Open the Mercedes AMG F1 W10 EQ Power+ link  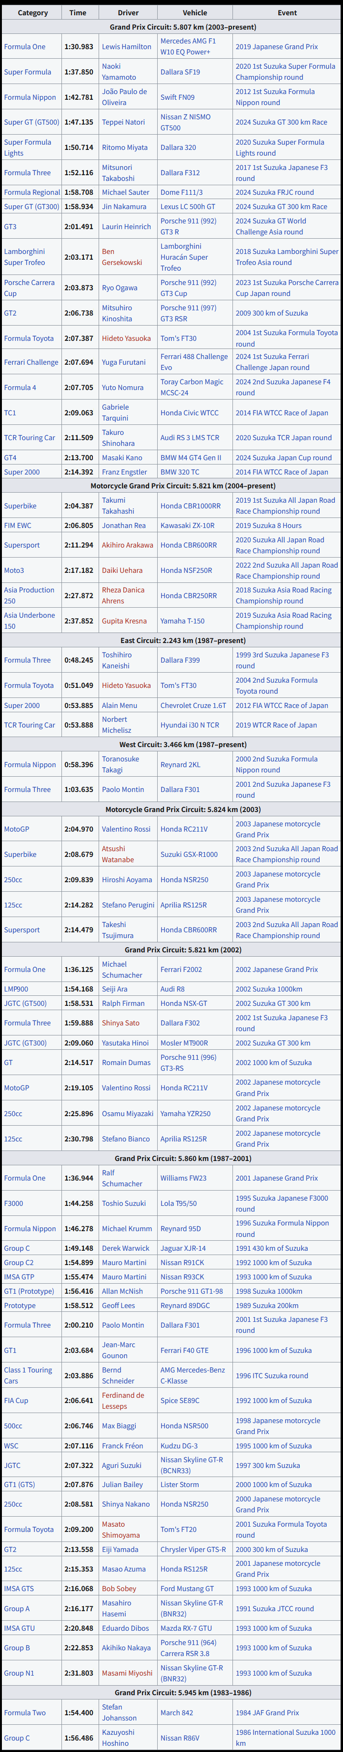pos(188,47)
